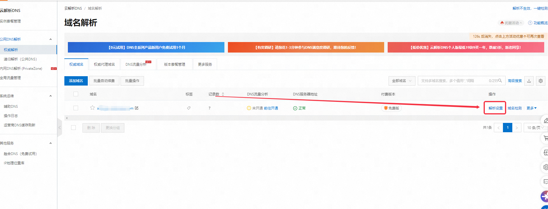Viewport: 548px width, 209px height.
Task: Click the download export icon
Action: pyautogui.click(x=529, y=81)
